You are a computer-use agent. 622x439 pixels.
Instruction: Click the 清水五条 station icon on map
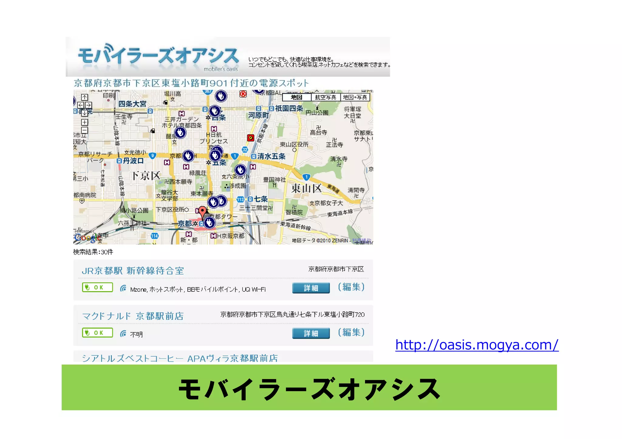[254, 157]
